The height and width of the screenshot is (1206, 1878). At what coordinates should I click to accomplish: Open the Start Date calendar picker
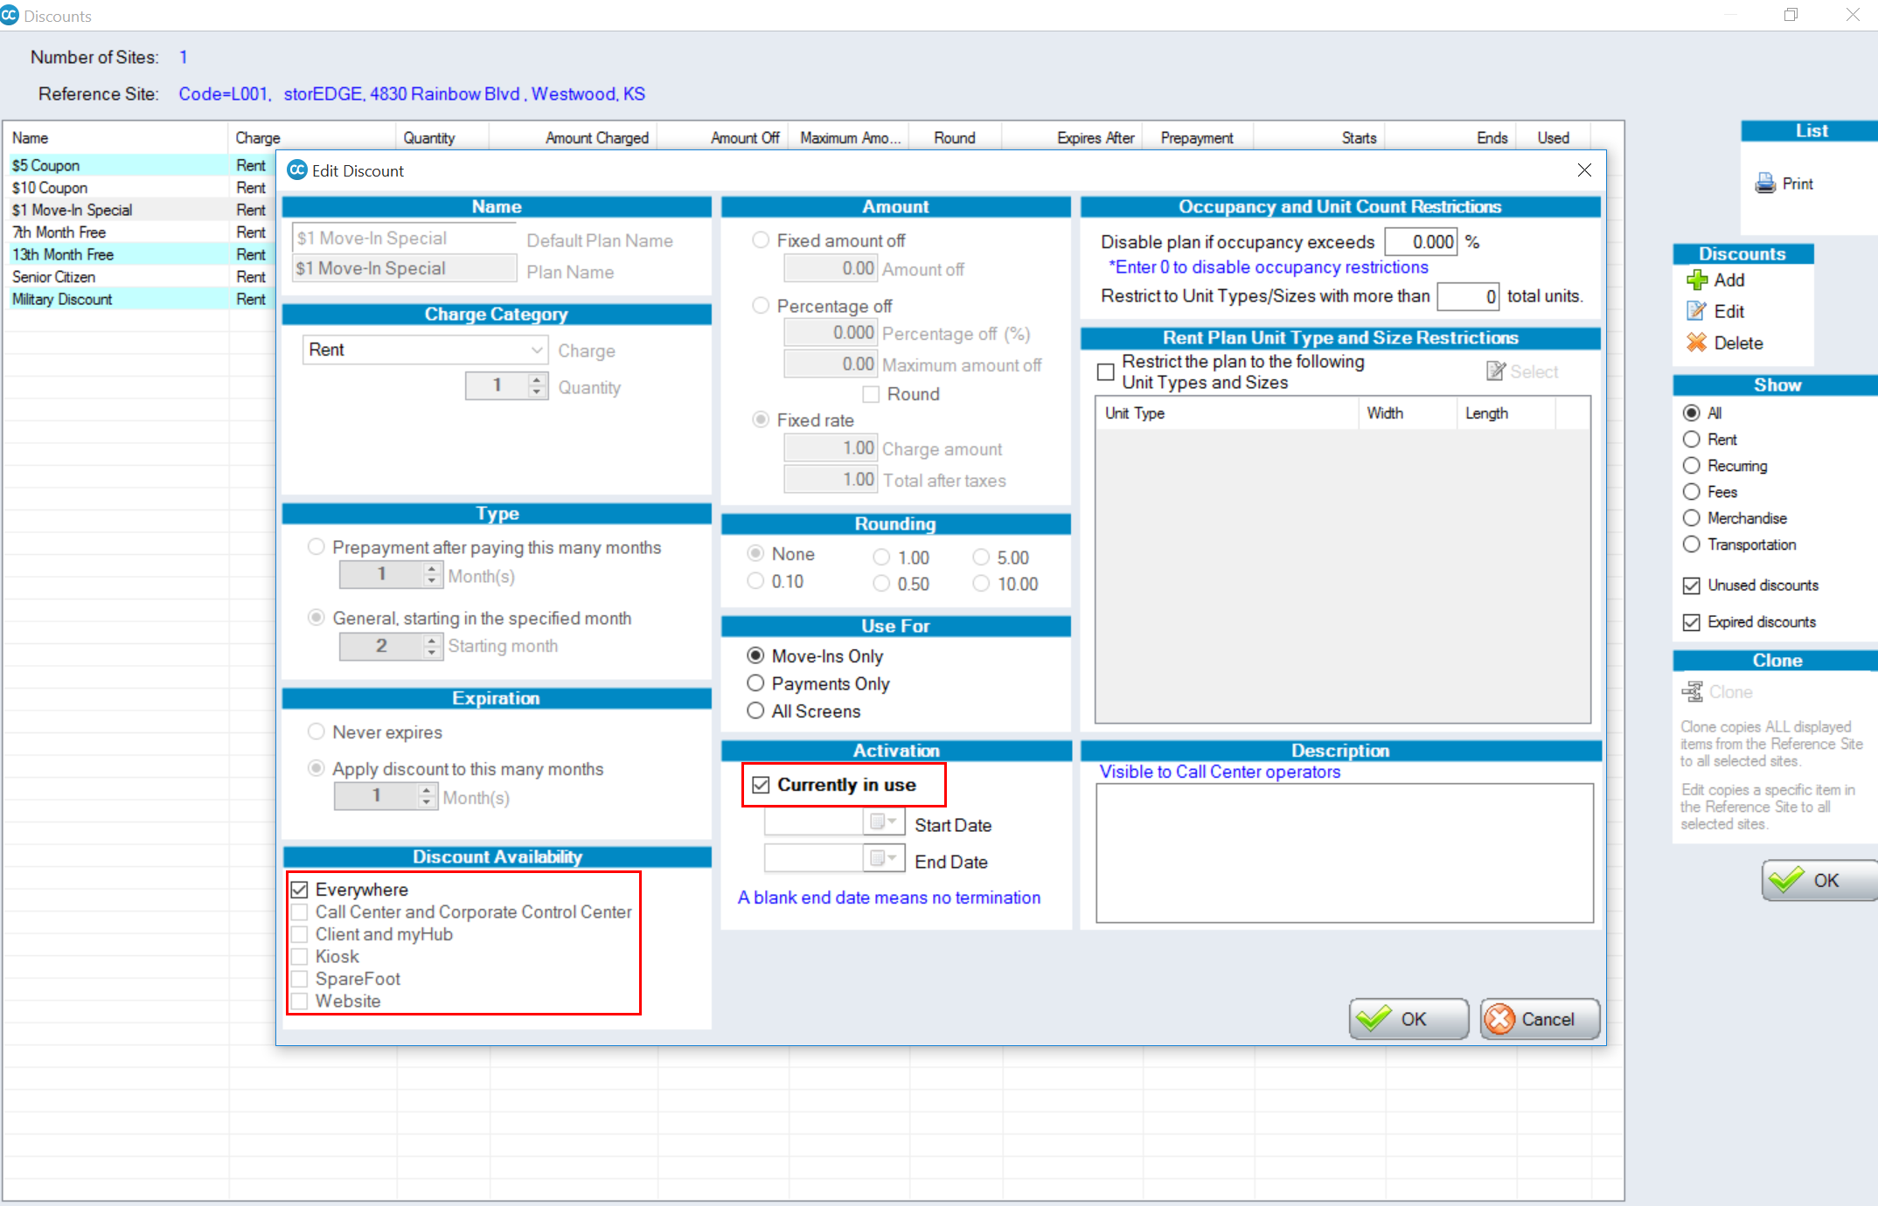click(884, 821)
